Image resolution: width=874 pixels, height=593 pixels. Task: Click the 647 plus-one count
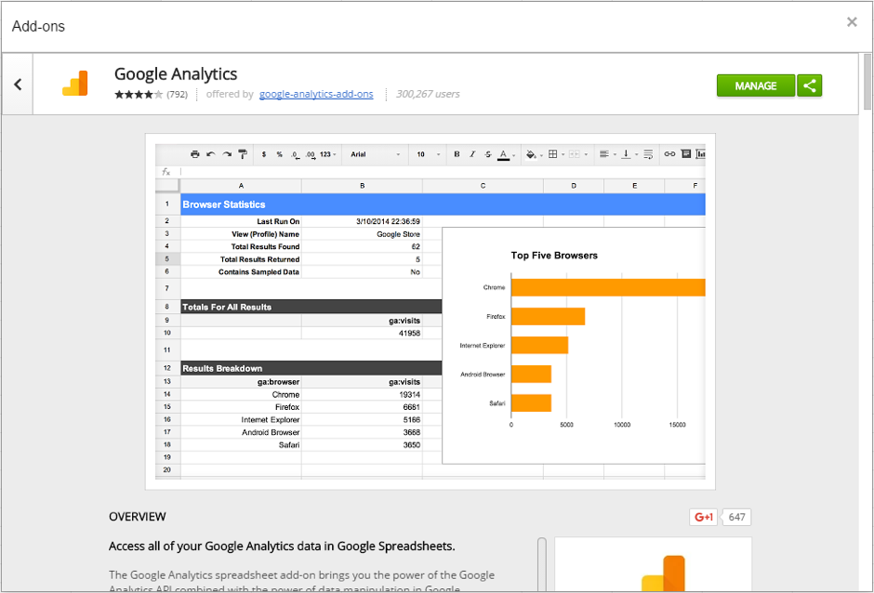[736, 517]
